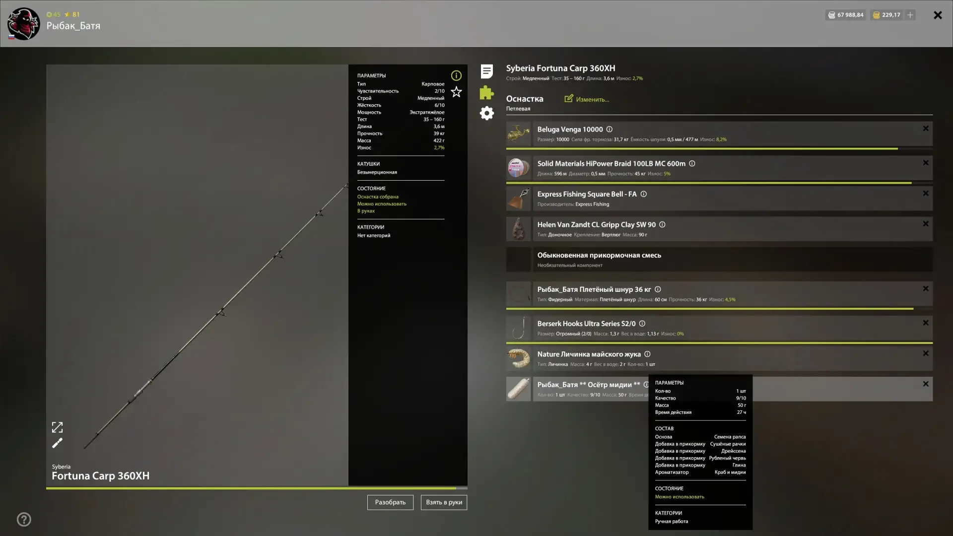Remove Nature Личинка майского жука bait
953x536 pixels.
(925, 353)
